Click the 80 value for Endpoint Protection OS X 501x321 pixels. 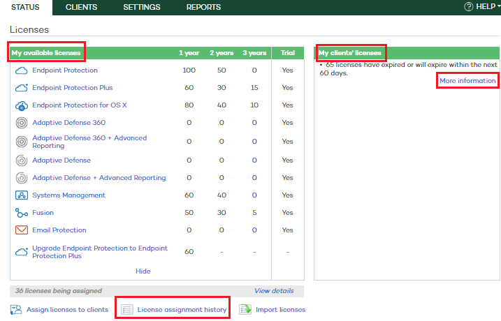point(189,105)
